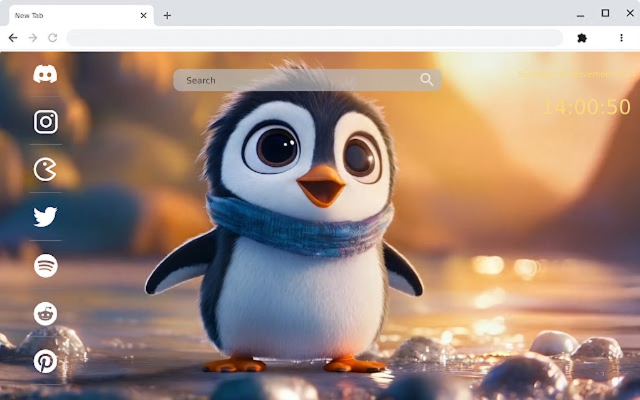Open the Chrome three-dot menu
This screenshot has height=400, width=640.
pyautogui.click(x=622, y=38)
